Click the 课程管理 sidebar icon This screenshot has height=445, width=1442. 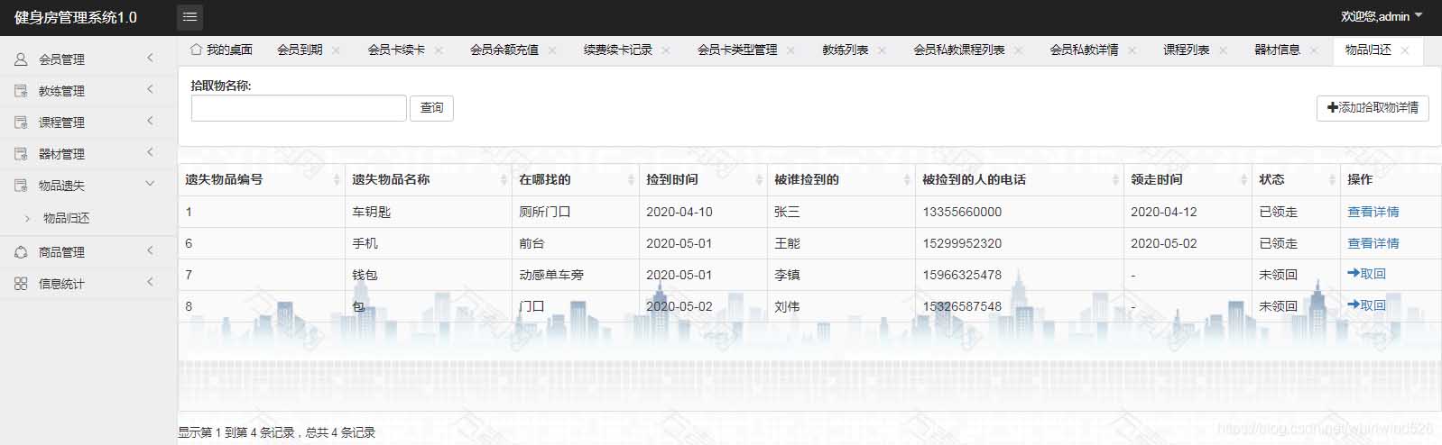[x=21, y=123]
